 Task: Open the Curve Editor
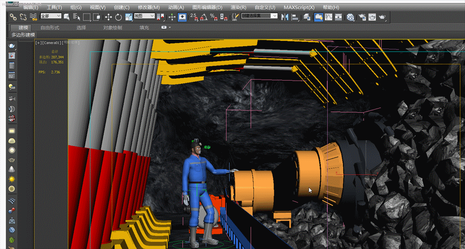point(328,17)
